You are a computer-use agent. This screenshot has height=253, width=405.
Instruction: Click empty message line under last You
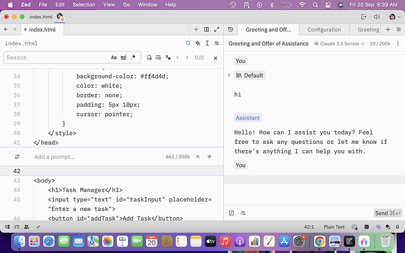314,179
